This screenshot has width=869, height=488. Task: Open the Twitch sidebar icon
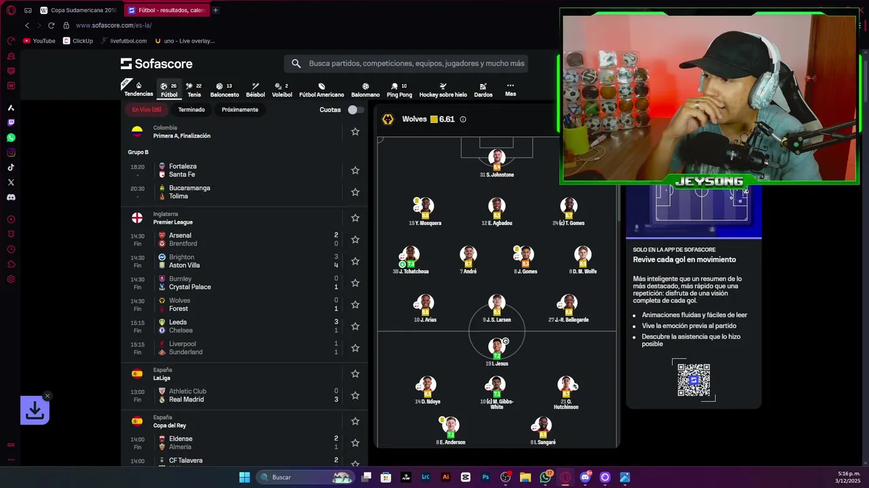(x=11, y=123)
